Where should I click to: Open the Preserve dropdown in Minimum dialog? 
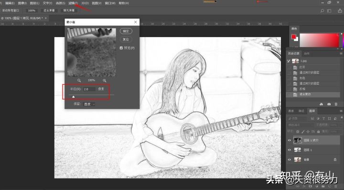click(x=89, y=104)
